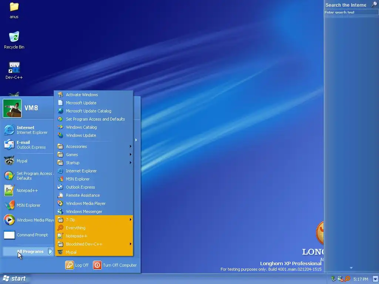The image size is (379, 284).
Task: Click the taskbar sidebar dropdown arrow
Action: (x=375, y=279)
